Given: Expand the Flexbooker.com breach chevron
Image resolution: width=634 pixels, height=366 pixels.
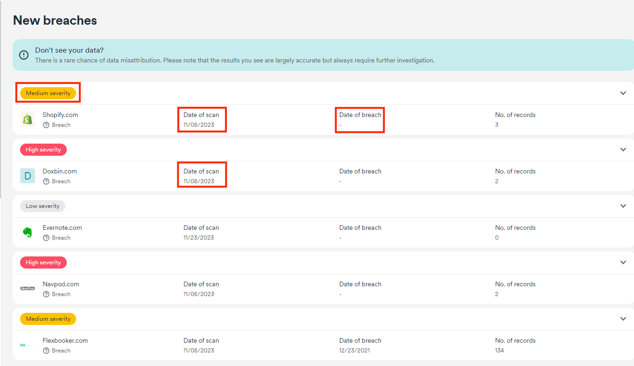Looking at the screenshot, I should [x=623, y=319].
